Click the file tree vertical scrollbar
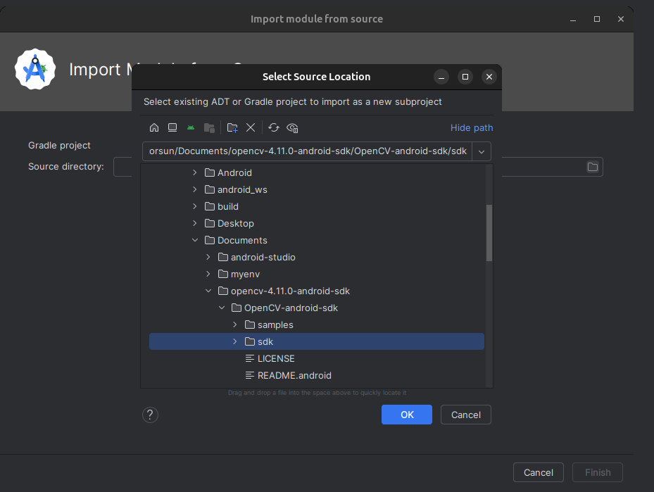This screenshot has height=492, width=654. coord(489,233)
